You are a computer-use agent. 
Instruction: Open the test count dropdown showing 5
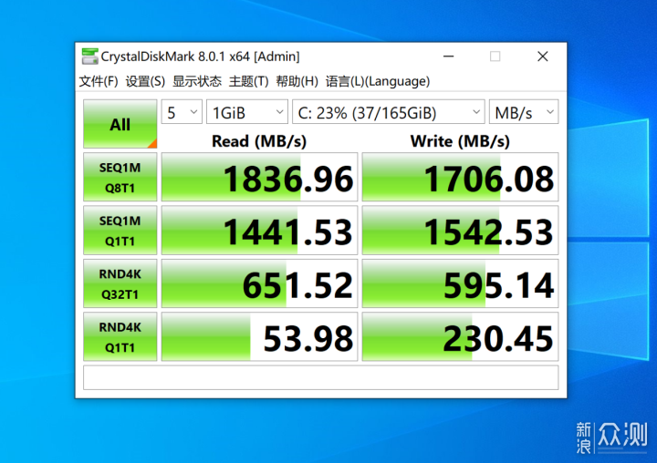pyautogui.click(x=182, y=112)
